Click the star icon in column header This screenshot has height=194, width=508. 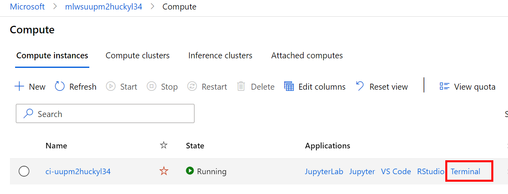coord(164,146)
